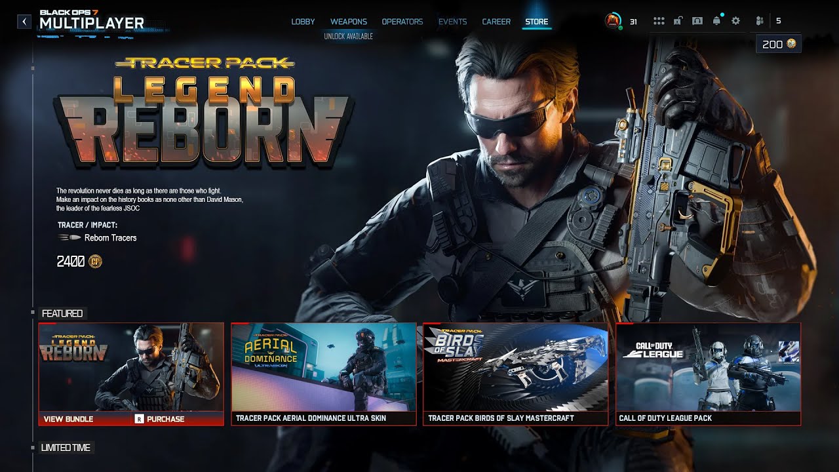
Task: Open the Call of Duty League Pack
Action: (x=709, y=374)
